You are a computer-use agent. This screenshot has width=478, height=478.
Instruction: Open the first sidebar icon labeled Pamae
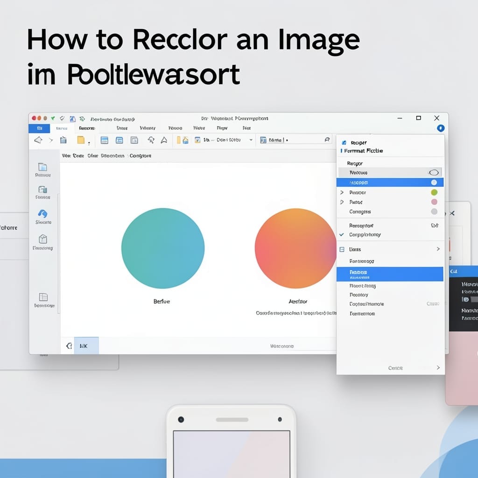point(42,167)
